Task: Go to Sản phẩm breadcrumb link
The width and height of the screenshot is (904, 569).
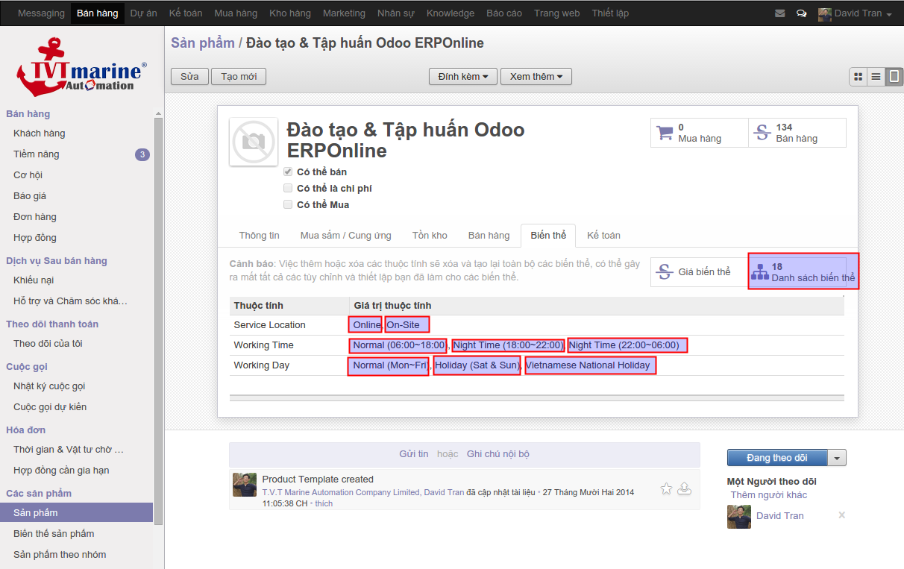Action: pos(203,43)
